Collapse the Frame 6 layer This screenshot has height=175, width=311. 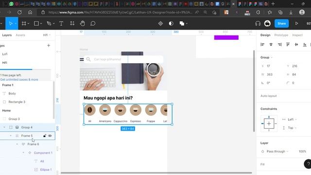(17, 144)
